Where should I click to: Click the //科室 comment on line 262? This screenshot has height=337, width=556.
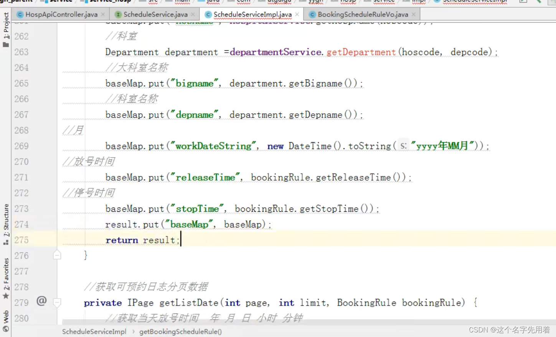pyautogui.click(x=121, y=36)
